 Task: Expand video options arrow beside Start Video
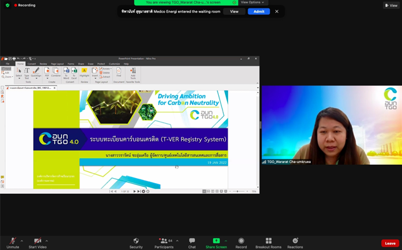coord(47,241)
